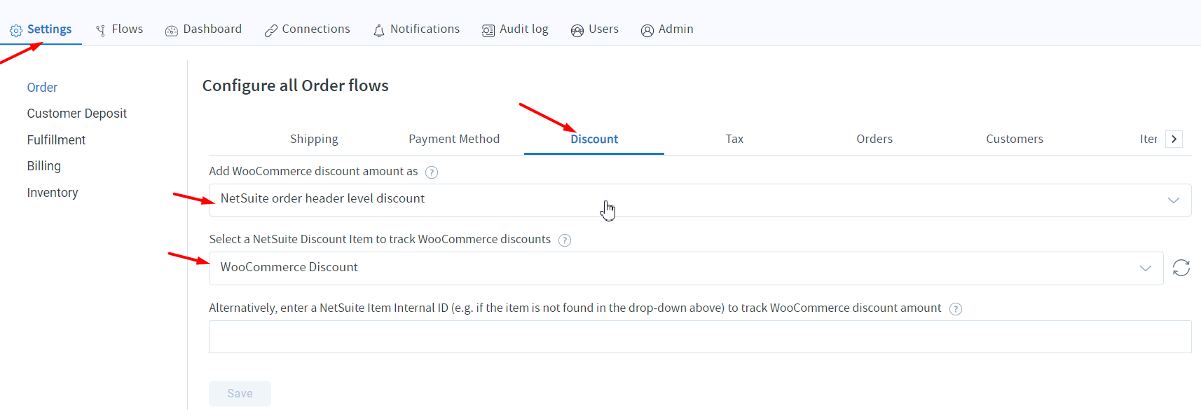
Task: Switch to the Payment Method tab
Action: tap(454, 139)
